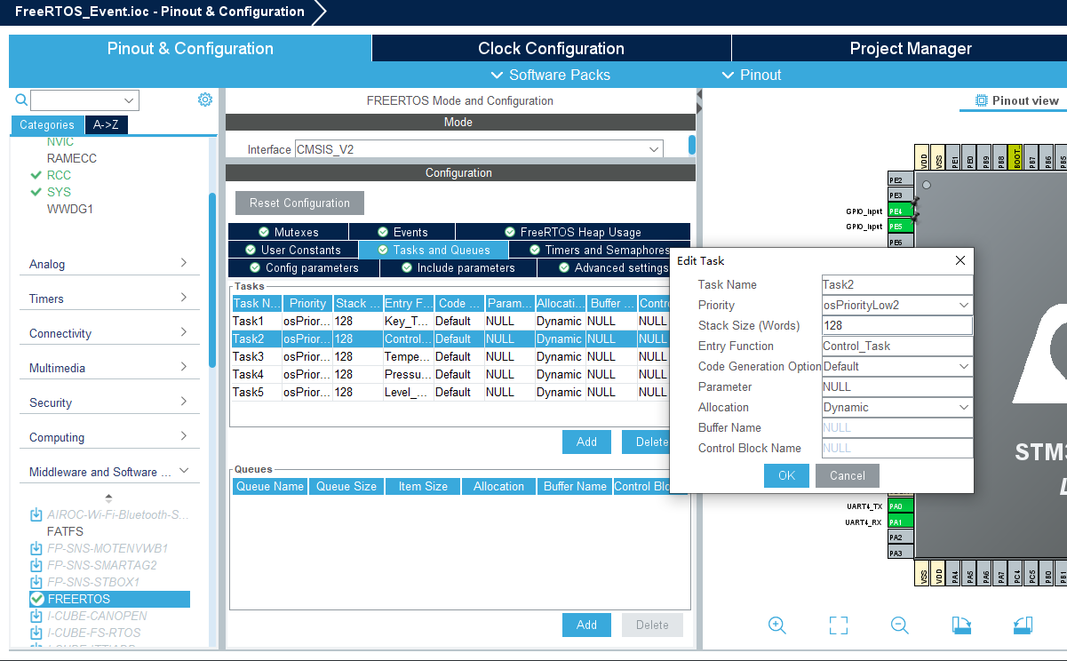The image size is (1067, 661).
Task: Open the Mutexes tab
Action: [x=288, y=232]
